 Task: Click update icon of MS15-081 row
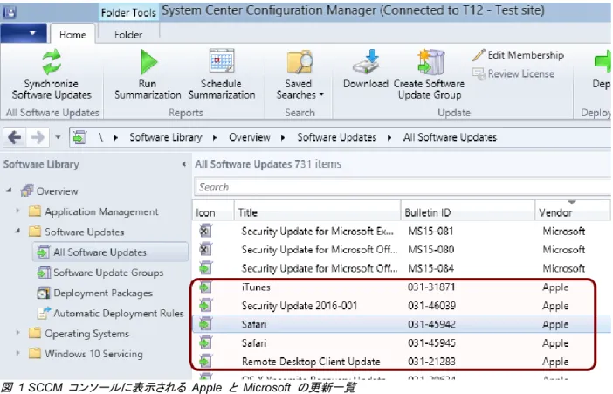[205, 231]
